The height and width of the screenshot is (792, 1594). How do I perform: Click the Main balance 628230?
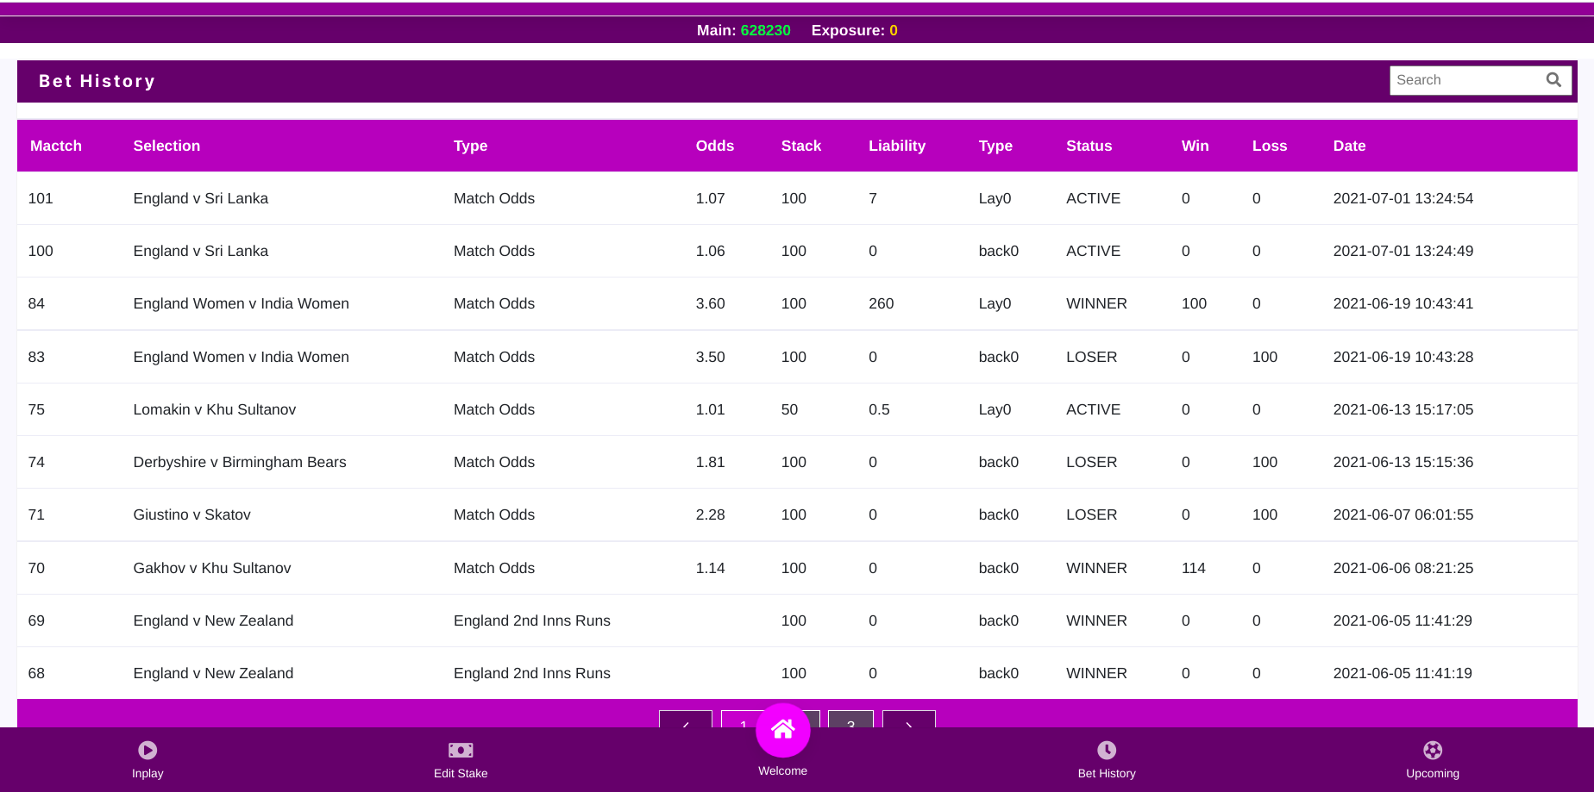pyautogui.click(x=765, y=30)
